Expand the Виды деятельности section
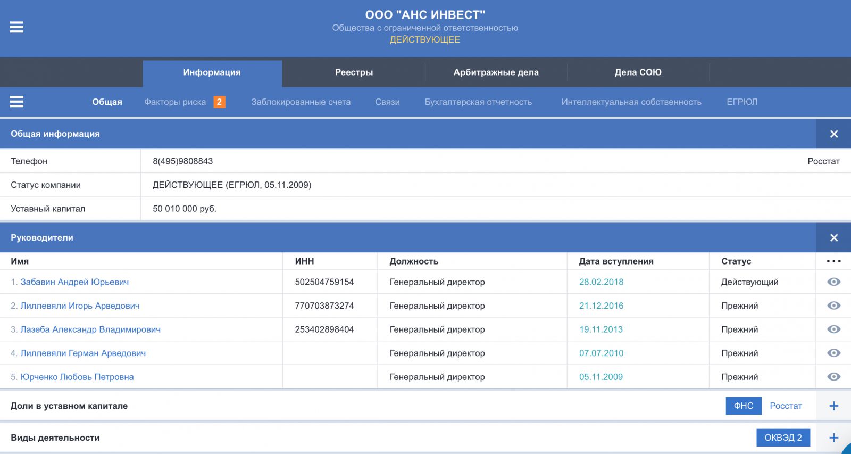This screenshot has width=851, height=454. (x=833, y=438)
